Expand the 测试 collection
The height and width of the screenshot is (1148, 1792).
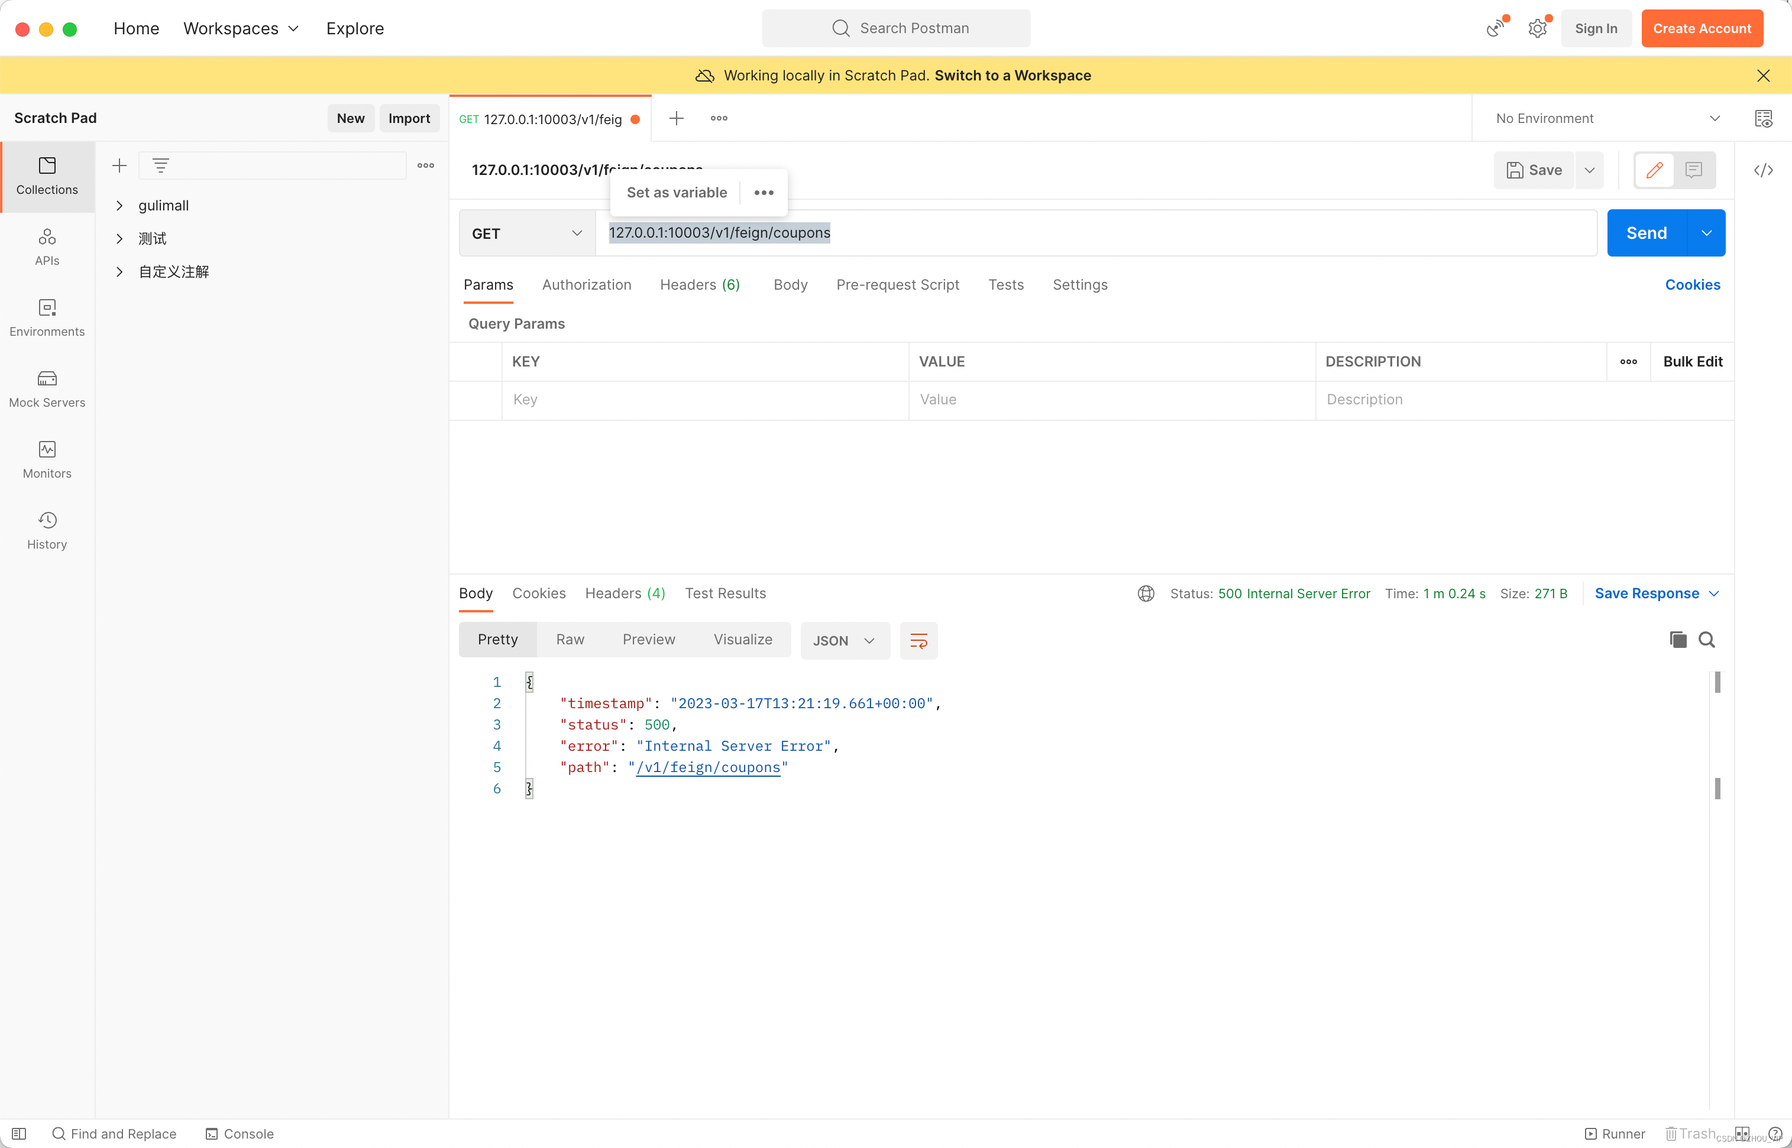pos(119,239)
